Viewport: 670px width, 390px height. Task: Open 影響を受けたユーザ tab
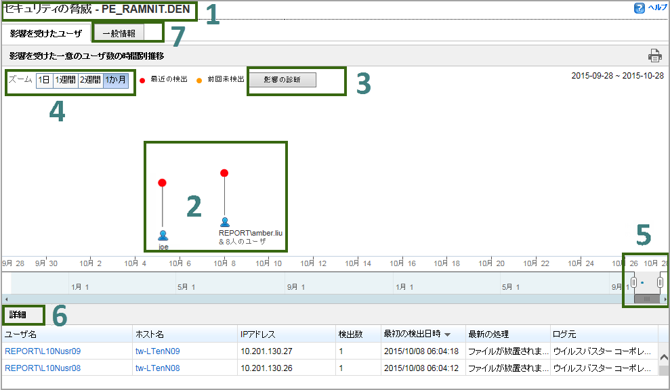[x=46, y=32]
